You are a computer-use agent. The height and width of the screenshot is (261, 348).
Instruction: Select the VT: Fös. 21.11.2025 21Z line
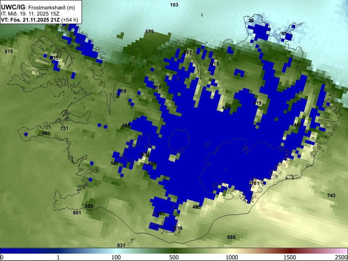pyautogui.click(x=30, y=20)
